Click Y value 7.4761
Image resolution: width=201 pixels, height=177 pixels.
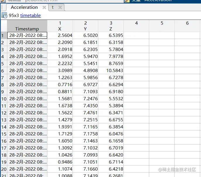point(90,113)
